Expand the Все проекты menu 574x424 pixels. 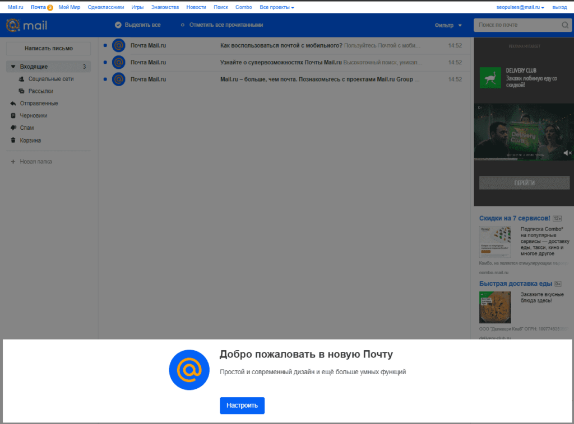coord(277,7)
